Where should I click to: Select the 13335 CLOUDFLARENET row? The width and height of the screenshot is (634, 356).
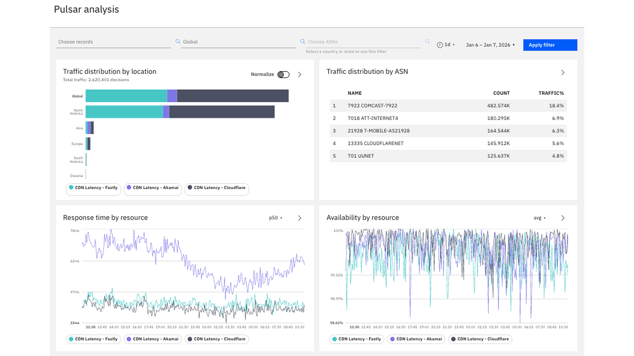[448, 143]
